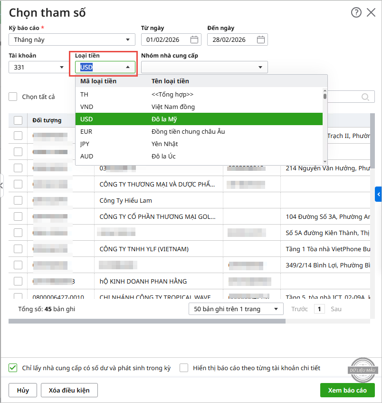
Task: Select VND Việt Nam đồng currency option
Action: pos(199,107)
